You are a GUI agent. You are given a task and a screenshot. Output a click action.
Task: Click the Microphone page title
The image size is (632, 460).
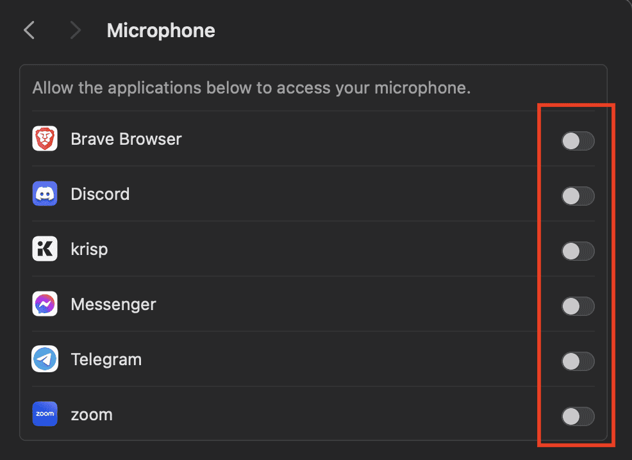[x=161, y=30]
